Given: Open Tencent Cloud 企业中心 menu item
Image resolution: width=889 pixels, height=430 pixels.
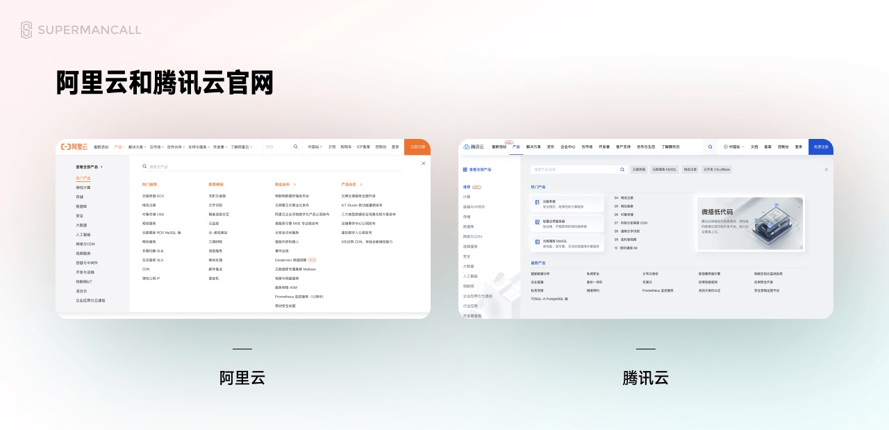Looking at the screenshot, I should (568, 147).
